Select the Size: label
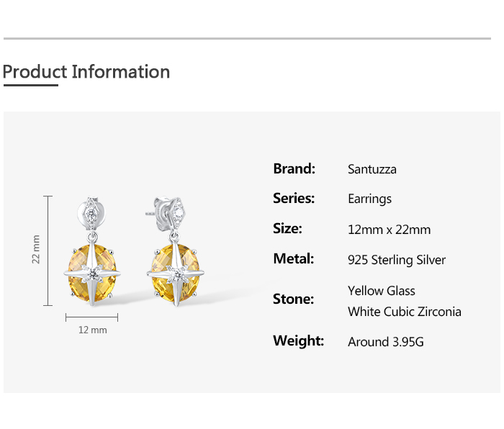Screen dimensions: 504x429 (x=287, y=229)
